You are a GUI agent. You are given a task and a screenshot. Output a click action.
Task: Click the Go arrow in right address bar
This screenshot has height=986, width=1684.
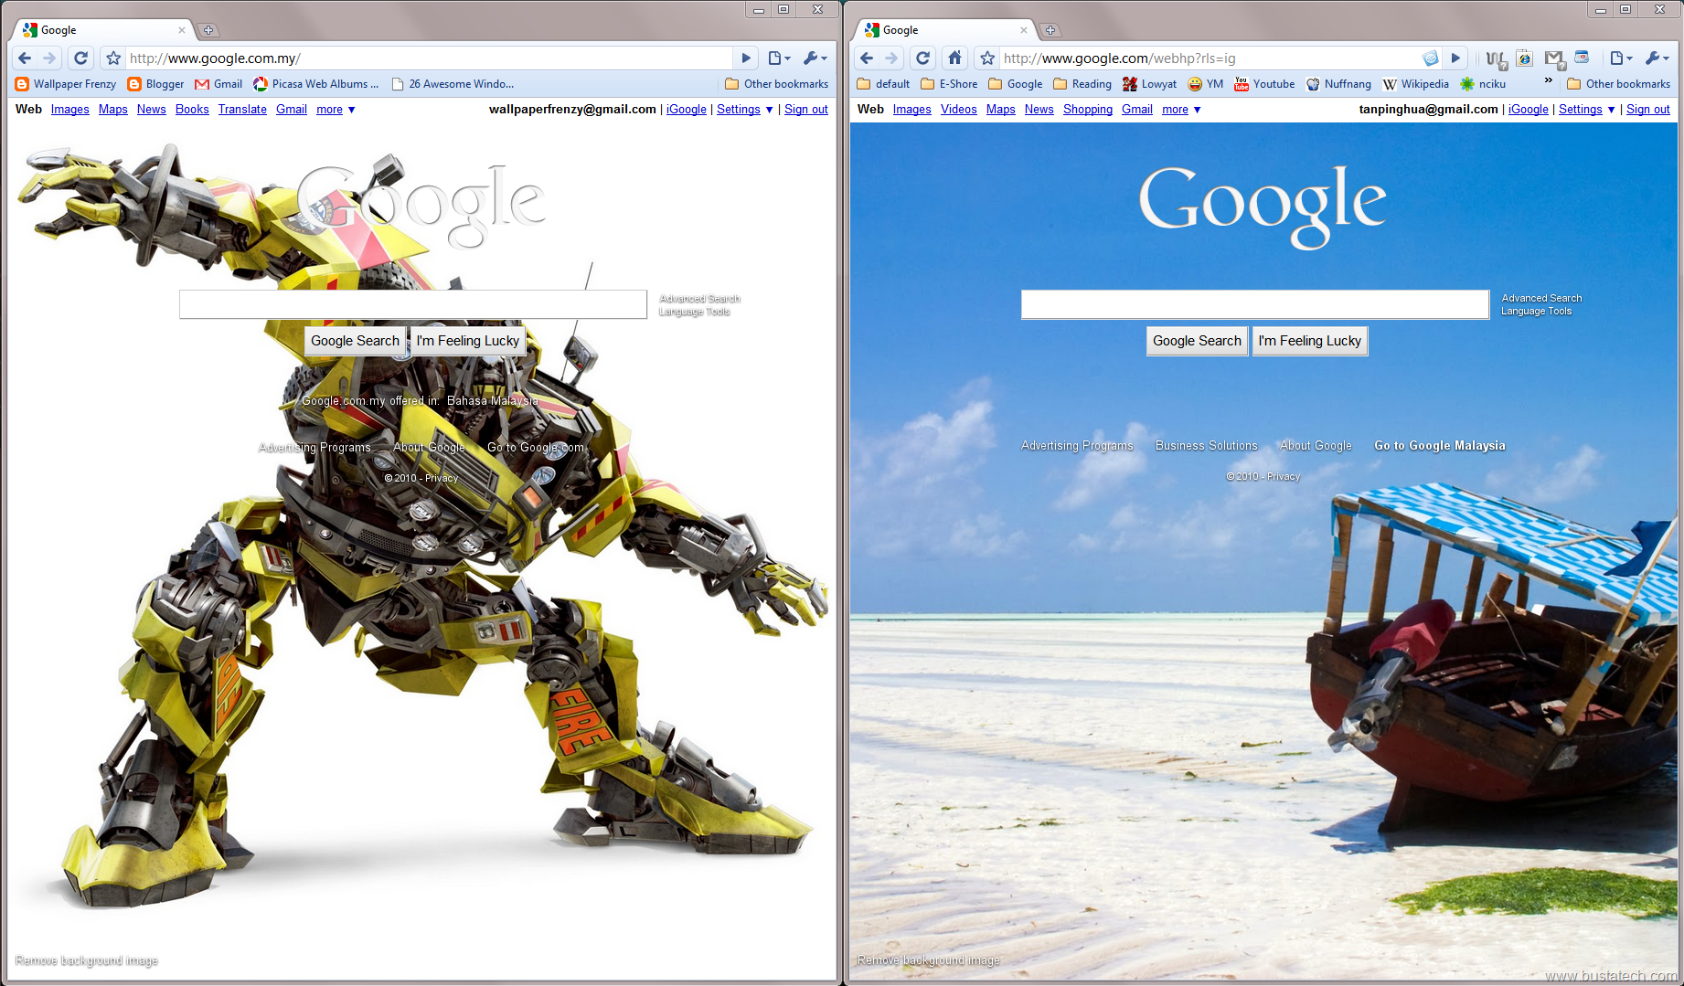click(x=1455, y=58)
